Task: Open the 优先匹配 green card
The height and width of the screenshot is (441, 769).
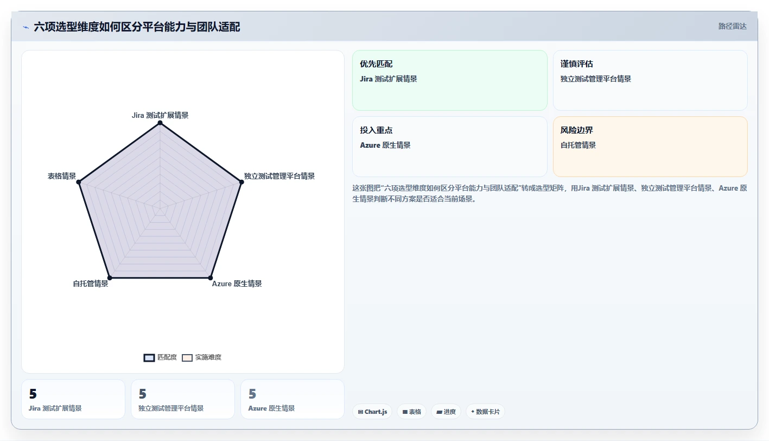Action: click(x=450, y=80)
